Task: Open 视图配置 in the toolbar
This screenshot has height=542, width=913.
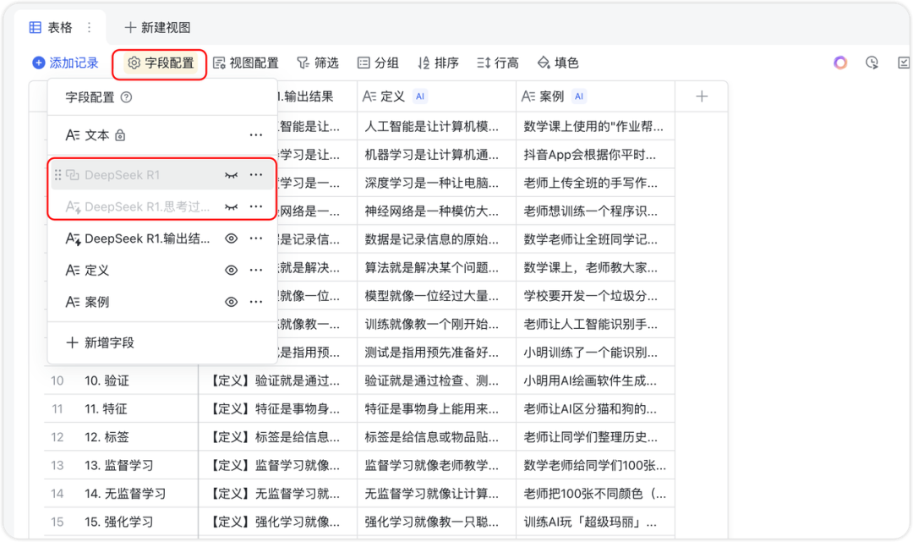Action: tap(246, 63)
